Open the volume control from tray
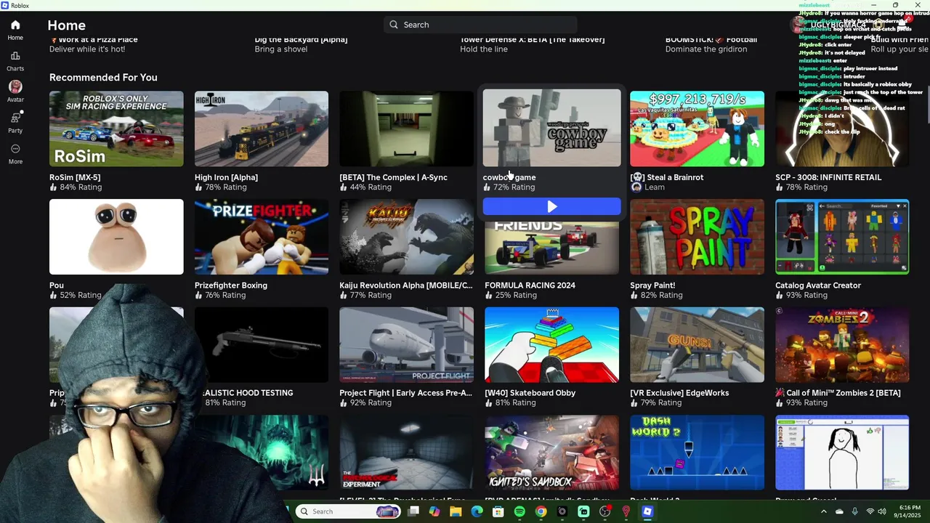This screenshot has width=930, height=523. point(881,511)
